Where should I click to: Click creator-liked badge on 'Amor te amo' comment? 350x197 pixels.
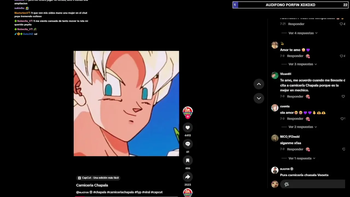[308, 56]
